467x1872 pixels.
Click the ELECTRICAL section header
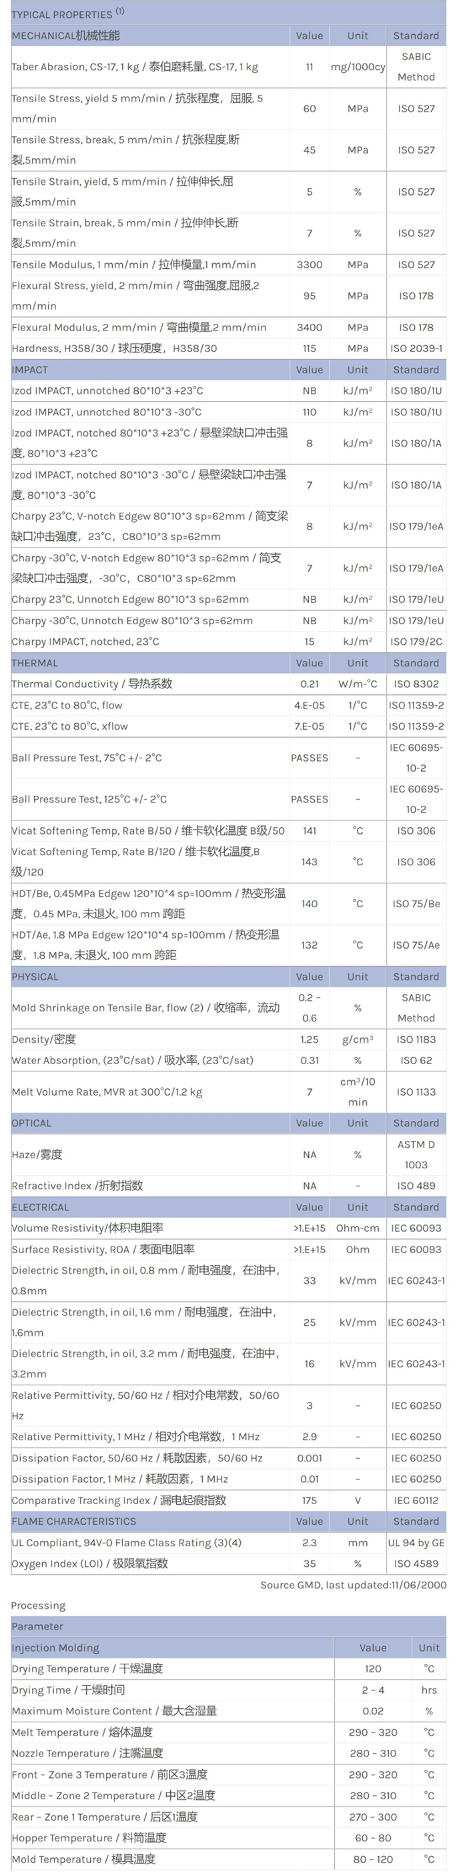click(x=41, y=1207)
